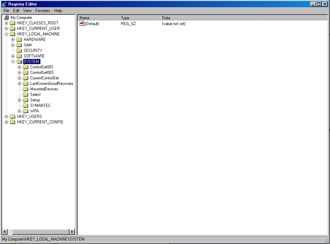Click tree pane scroll right arrow
This screenshot has width=330, height=244.
[x=72, y=232]
